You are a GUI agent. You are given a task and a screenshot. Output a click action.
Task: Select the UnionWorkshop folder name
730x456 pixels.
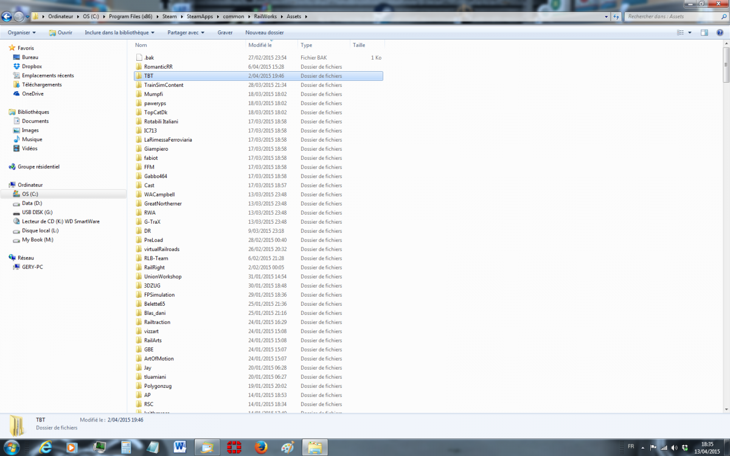[162, 277]
